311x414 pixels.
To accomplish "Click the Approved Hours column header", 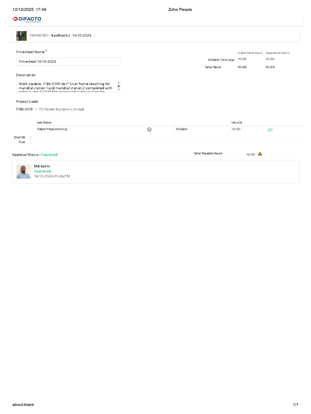I will (x=277, y=53).
